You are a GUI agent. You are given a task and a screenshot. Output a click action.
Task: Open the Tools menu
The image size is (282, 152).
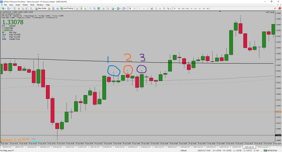pyautogui.click(x=32, y=5)
